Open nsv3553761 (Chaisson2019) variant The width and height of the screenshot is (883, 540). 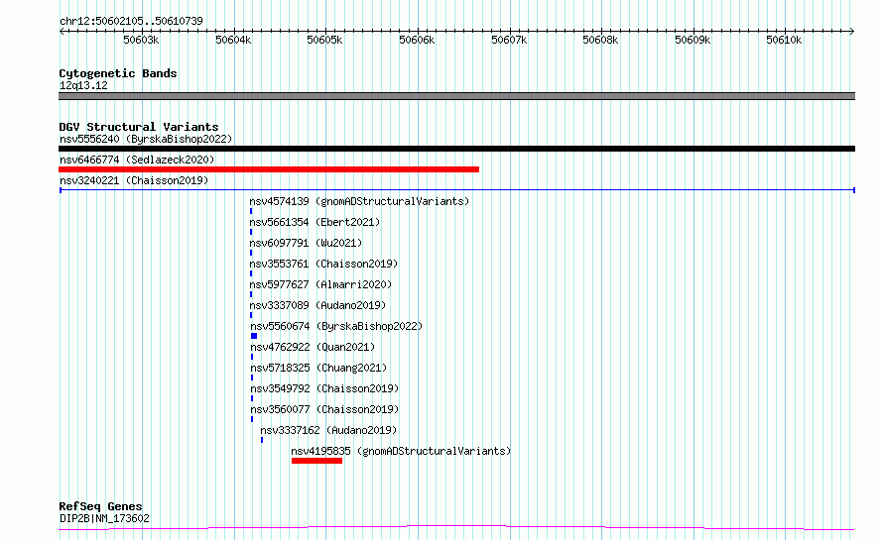click(x=323, y=264)
